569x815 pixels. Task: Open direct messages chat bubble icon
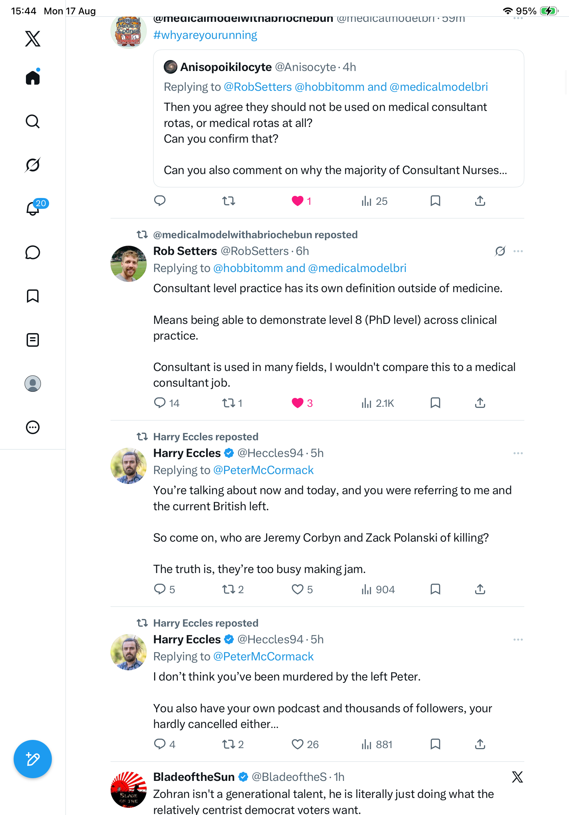(33, 252)
